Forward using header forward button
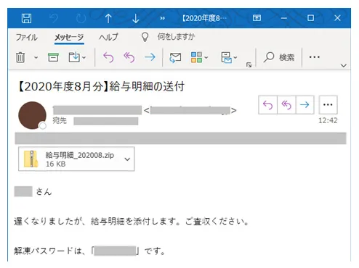 click(304, 105)
